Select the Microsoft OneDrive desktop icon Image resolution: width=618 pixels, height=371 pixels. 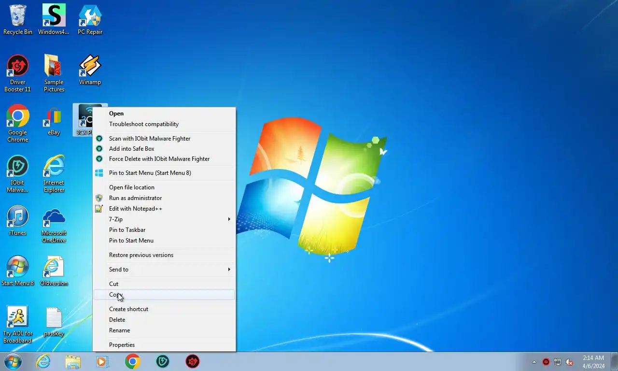(x=54, y=224)
